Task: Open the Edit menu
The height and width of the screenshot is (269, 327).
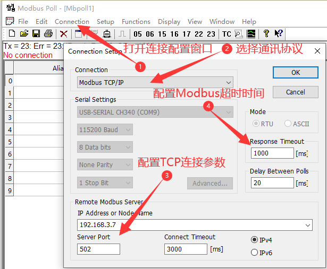Action: point(41,21)
